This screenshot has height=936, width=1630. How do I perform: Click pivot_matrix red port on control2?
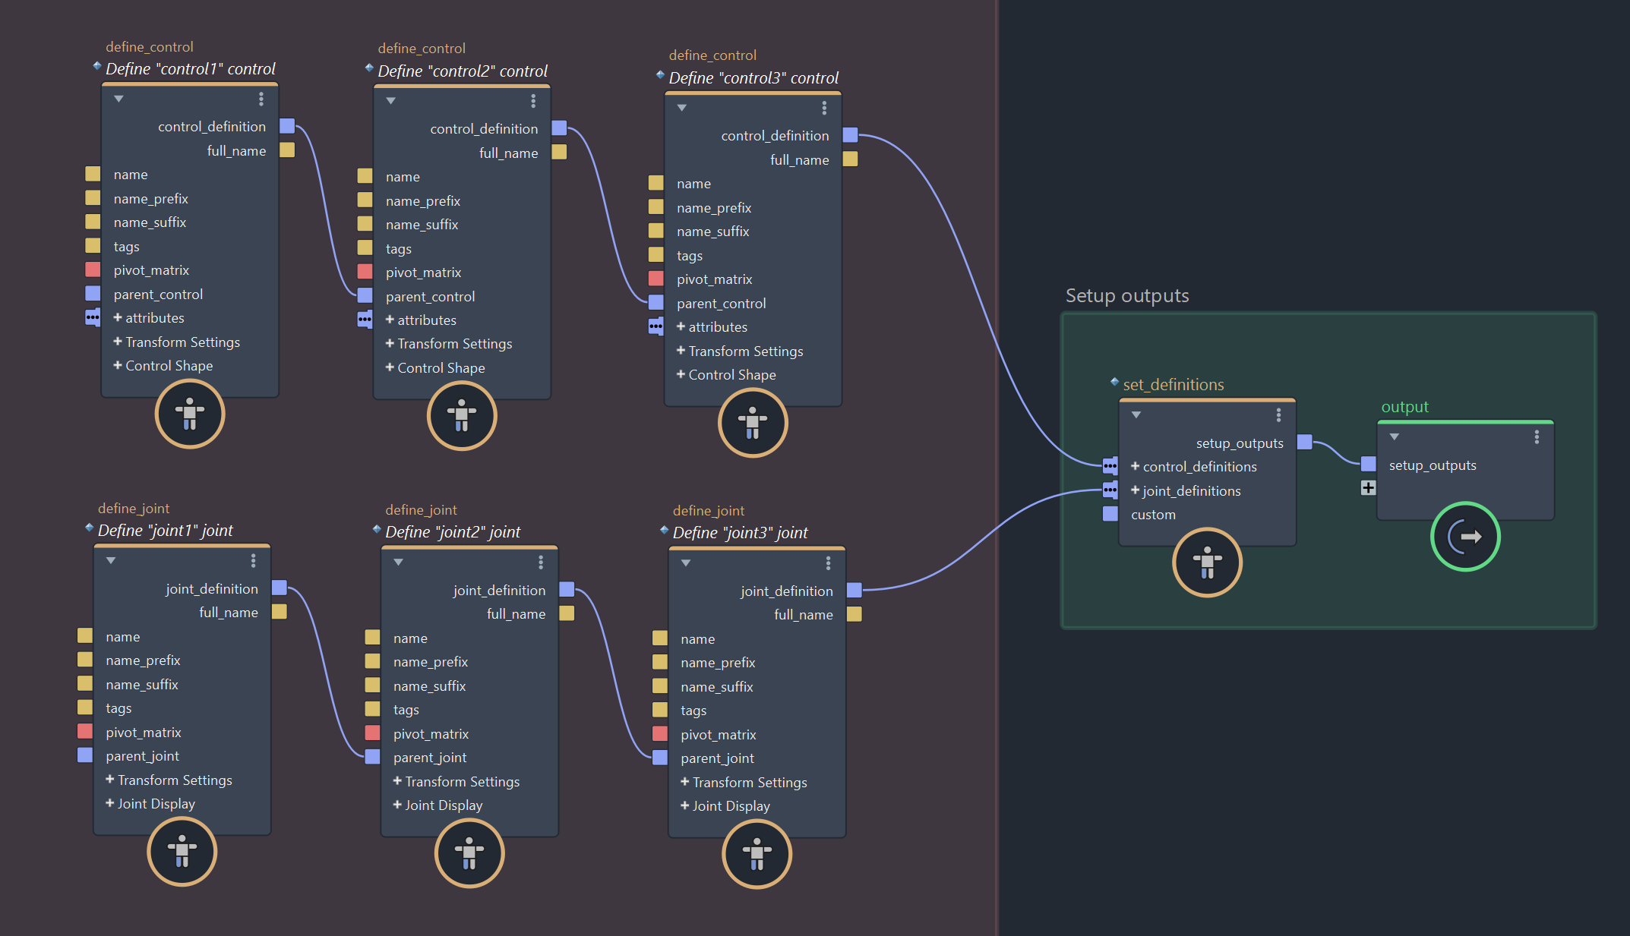pyautogui.click(x=365, y=273)
